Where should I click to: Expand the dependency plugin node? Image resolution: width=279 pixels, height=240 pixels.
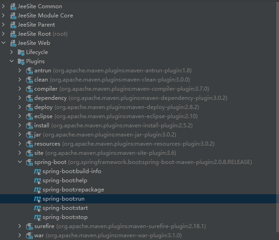(20, 98)
